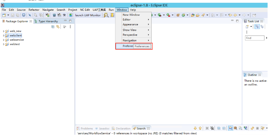Click the Pin Editor icon in toolbar
This screenshot has height=135, width=269.
coord(254,15)
